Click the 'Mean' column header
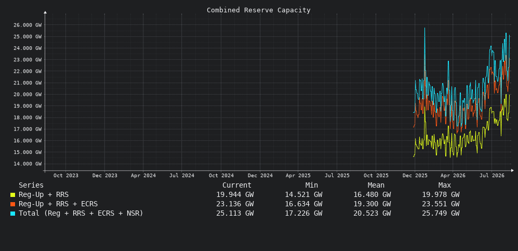518x251 pixels. tap(376, 186)
